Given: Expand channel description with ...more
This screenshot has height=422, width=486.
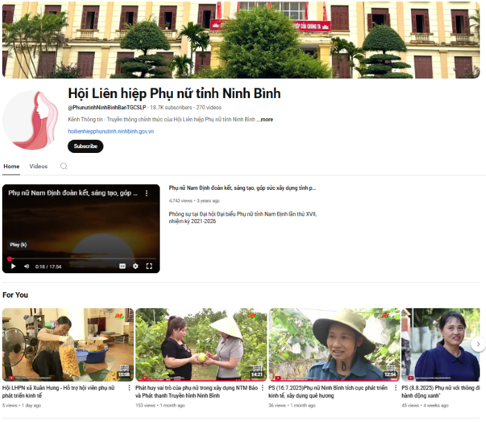Looking at the screenshot, I should tap(265, 120).
